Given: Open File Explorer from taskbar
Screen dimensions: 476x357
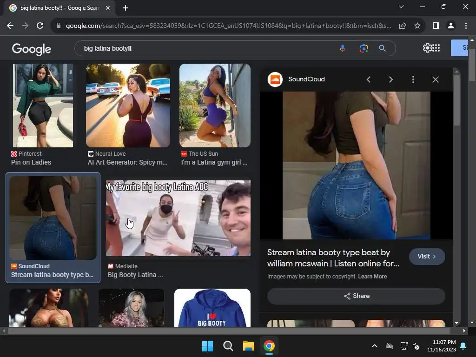Looking at the screenshot, I should pos(249,346).
